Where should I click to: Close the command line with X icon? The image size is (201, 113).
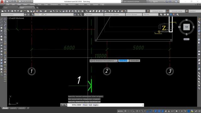[63, 105]
